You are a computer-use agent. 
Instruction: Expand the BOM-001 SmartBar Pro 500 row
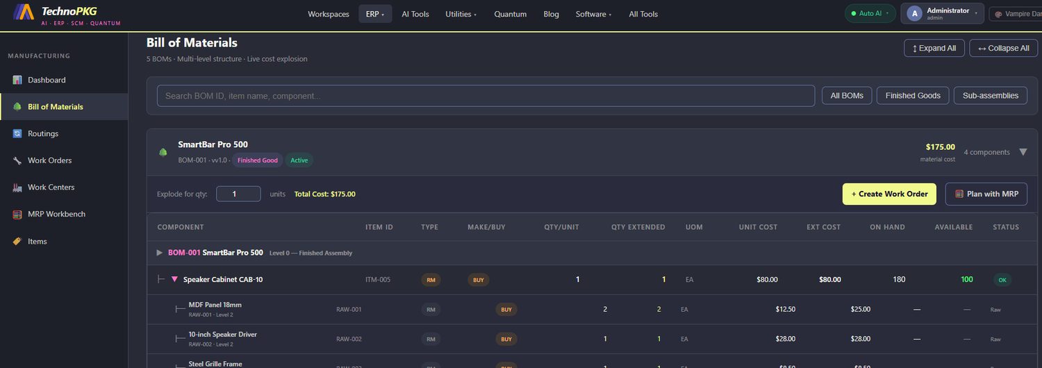160,253
